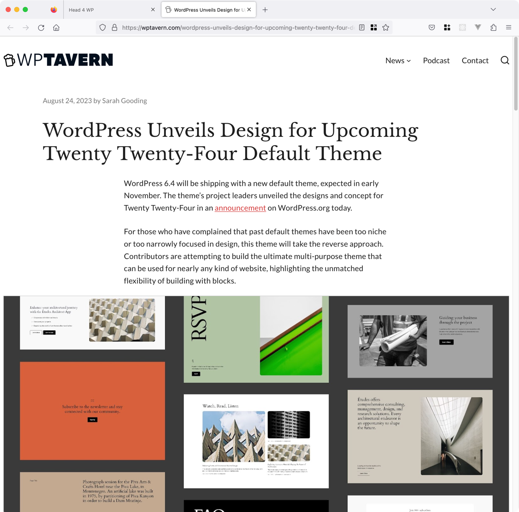The image size is (519, 512).
Task: List all tabs dropdown arrow
Action: (493, 9)
